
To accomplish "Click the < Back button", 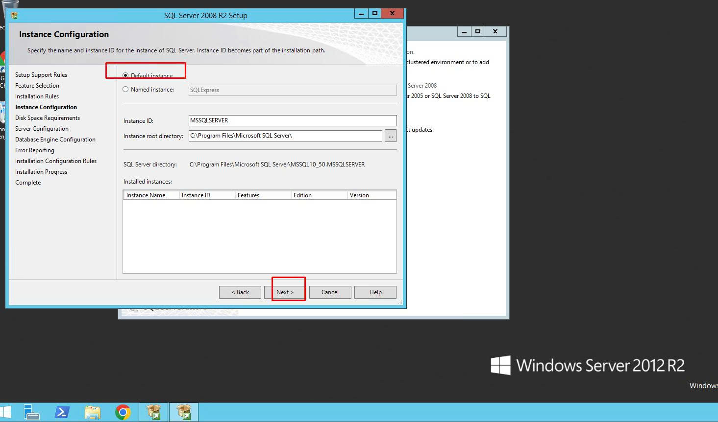I will click(x=240, y=292).
